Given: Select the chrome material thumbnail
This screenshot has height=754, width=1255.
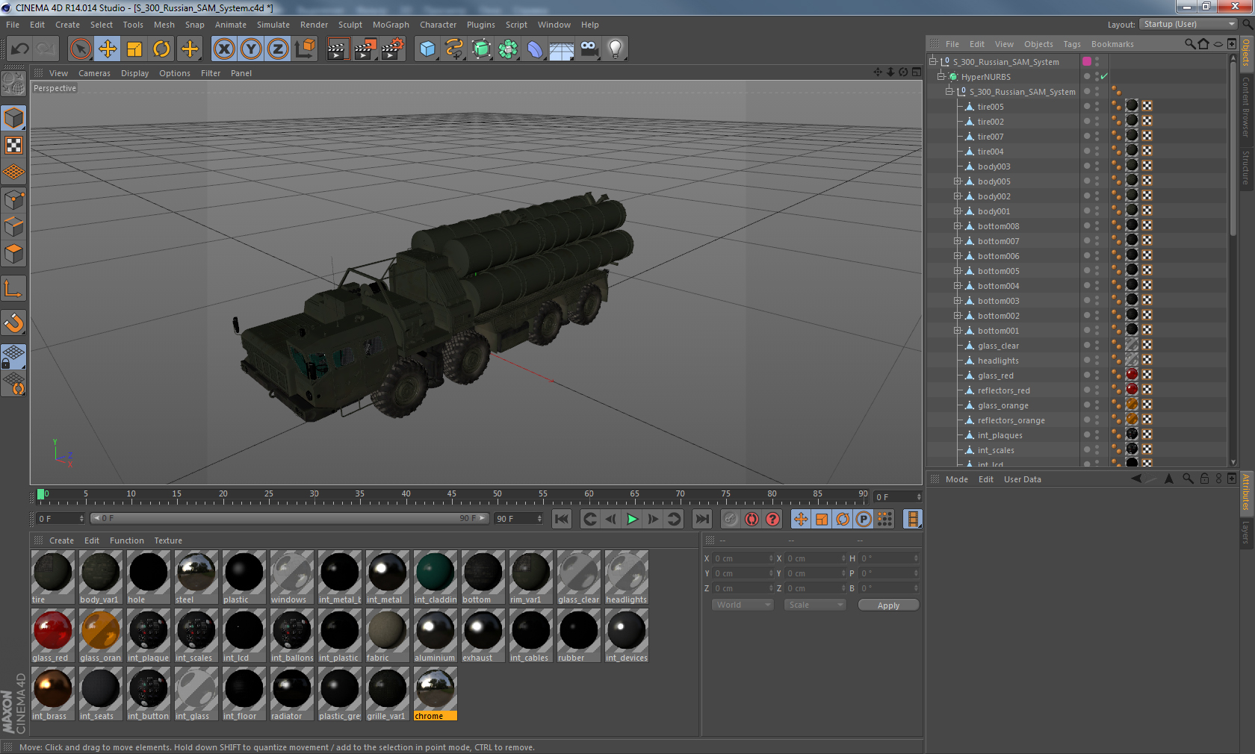Looking at the screenshot, I should [x=435, y=694].
